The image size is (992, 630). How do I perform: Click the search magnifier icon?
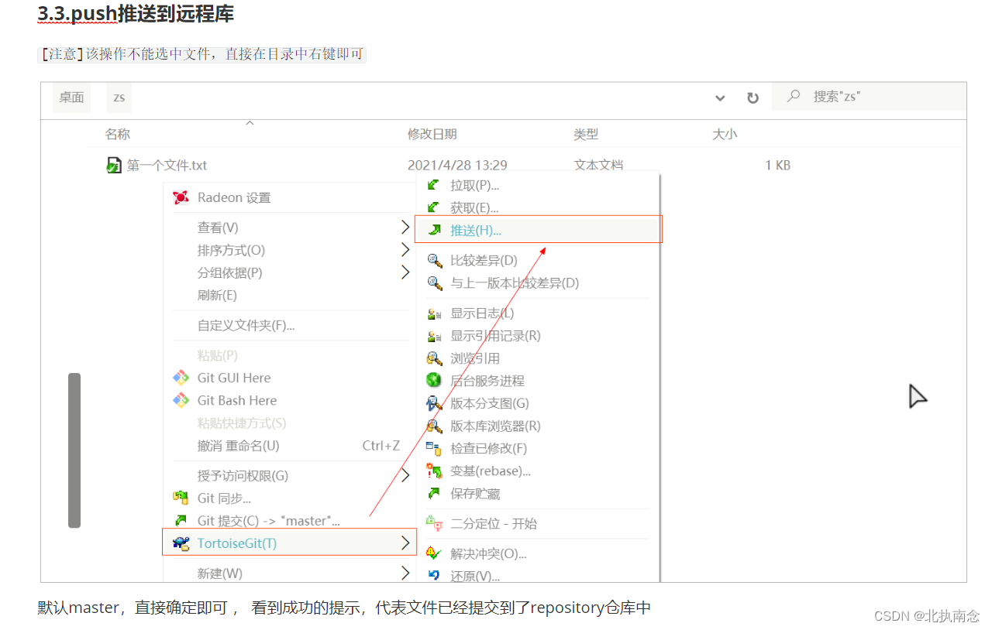(x=793, y=96)
